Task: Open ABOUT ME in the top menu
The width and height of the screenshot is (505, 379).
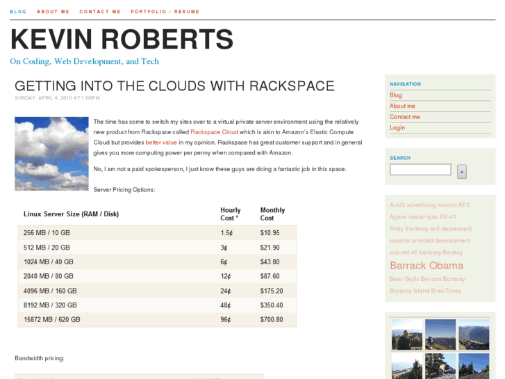Action: (53, 12)
